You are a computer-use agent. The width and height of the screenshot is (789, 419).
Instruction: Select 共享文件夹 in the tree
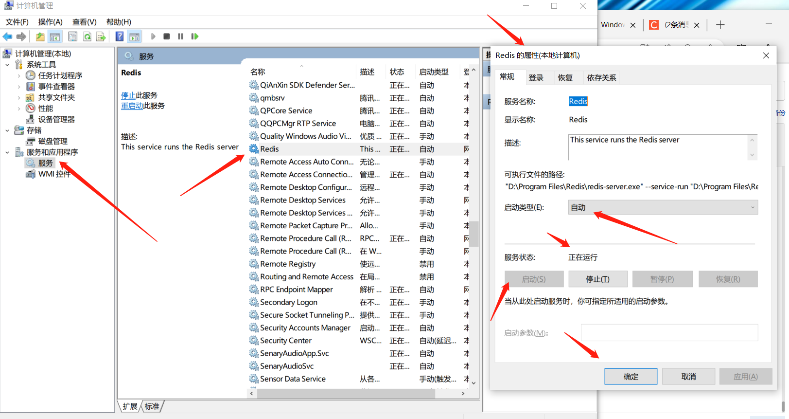tap(56, 97)
